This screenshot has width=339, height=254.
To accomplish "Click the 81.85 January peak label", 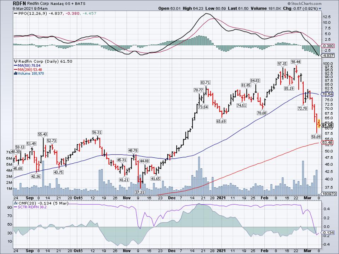I will [x=246, y=85].
